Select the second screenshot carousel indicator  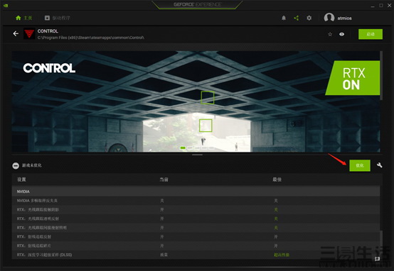(x=190, y=148)
